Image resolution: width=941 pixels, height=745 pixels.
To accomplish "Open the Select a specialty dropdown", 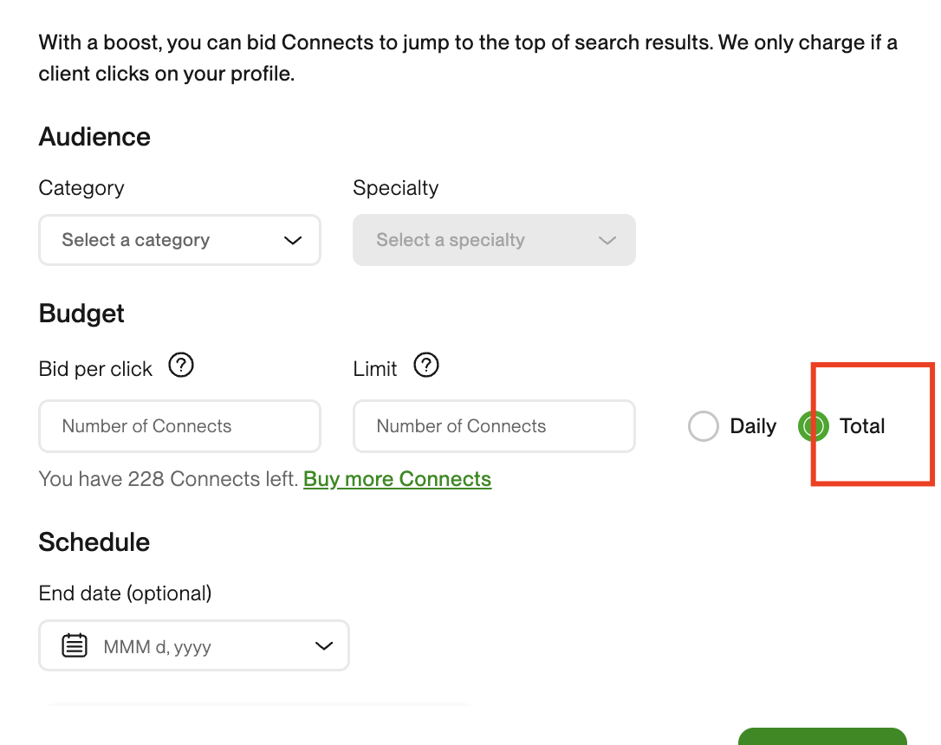I will tap(494, 240).
